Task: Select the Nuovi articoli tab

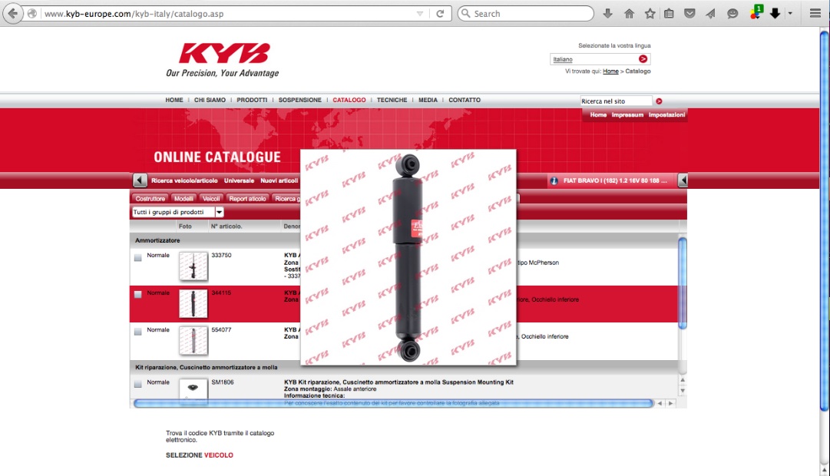Action: [x=279, y=180]
